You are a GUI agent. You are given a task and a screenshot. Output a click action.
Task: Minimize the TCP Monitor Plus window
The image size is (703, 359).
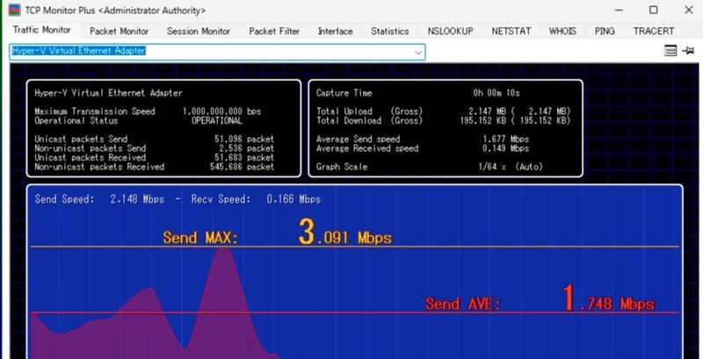point(619,10)
